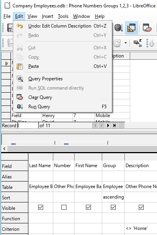Click the Last Name field cell
The height and width of the screenshot is (235, 157).
pyautogui.click(x=40, y=166)
